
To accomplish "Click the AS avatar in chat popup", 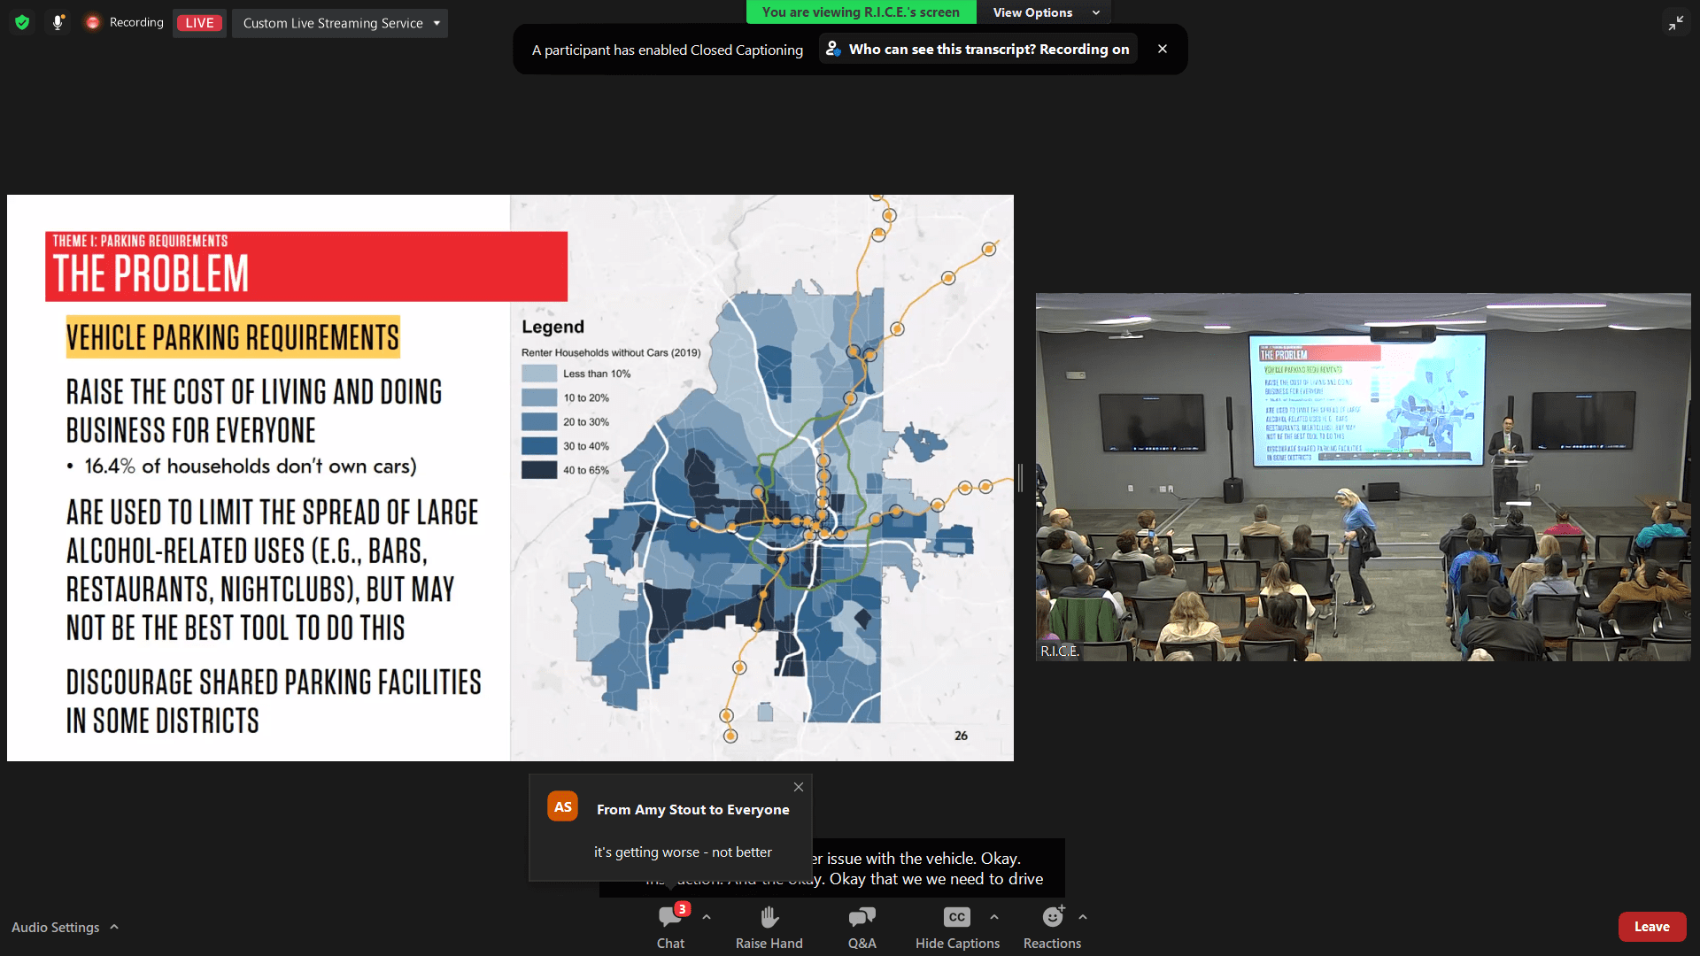I will pyautogui.click(x=563, y=807).
